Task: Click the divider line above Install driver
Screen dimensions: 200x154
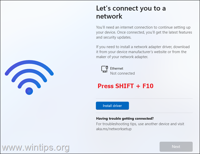Action: (x=144, y=98)
